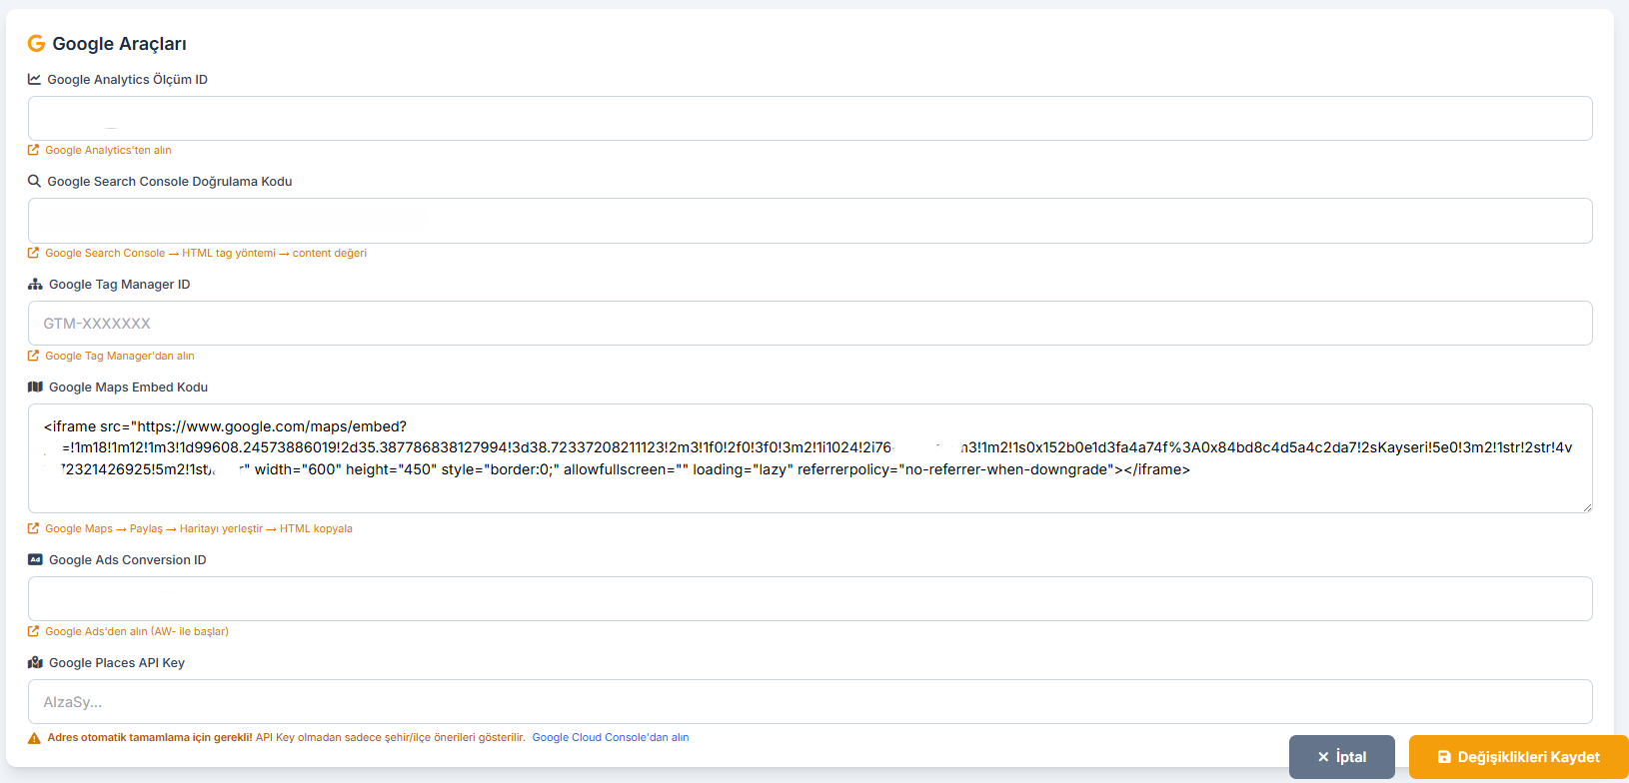
Task: Open the "Google Tag Manager'dan alın" link
Action: tap(119, 356)
